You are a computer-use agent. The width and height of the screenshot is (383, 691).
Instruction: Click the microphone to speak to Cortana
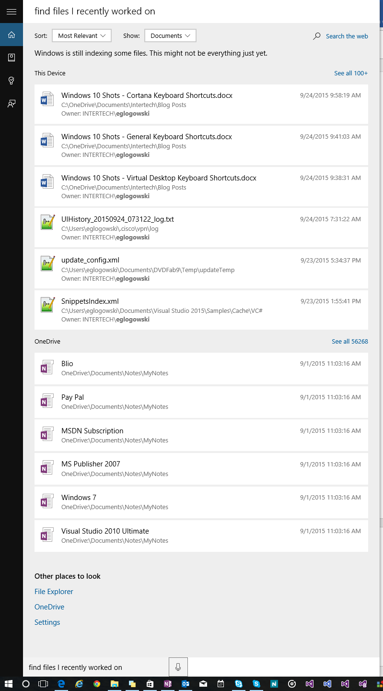click(x=178, y=667)
